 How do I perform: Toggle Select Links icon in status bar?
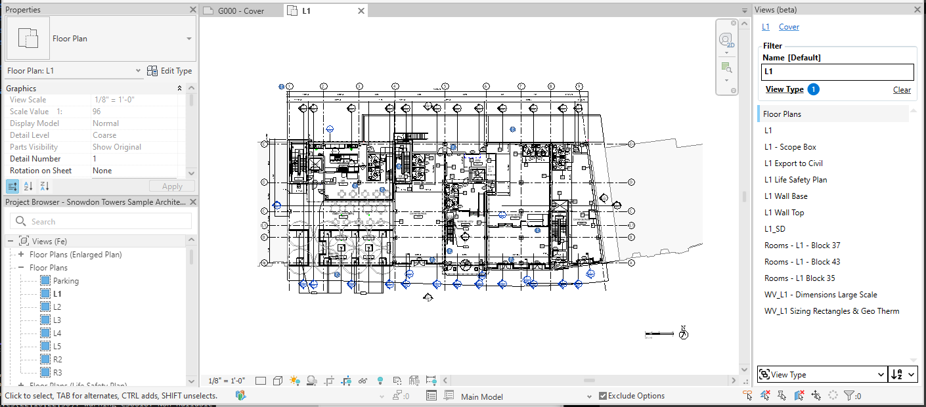click(x=747, y=396)
